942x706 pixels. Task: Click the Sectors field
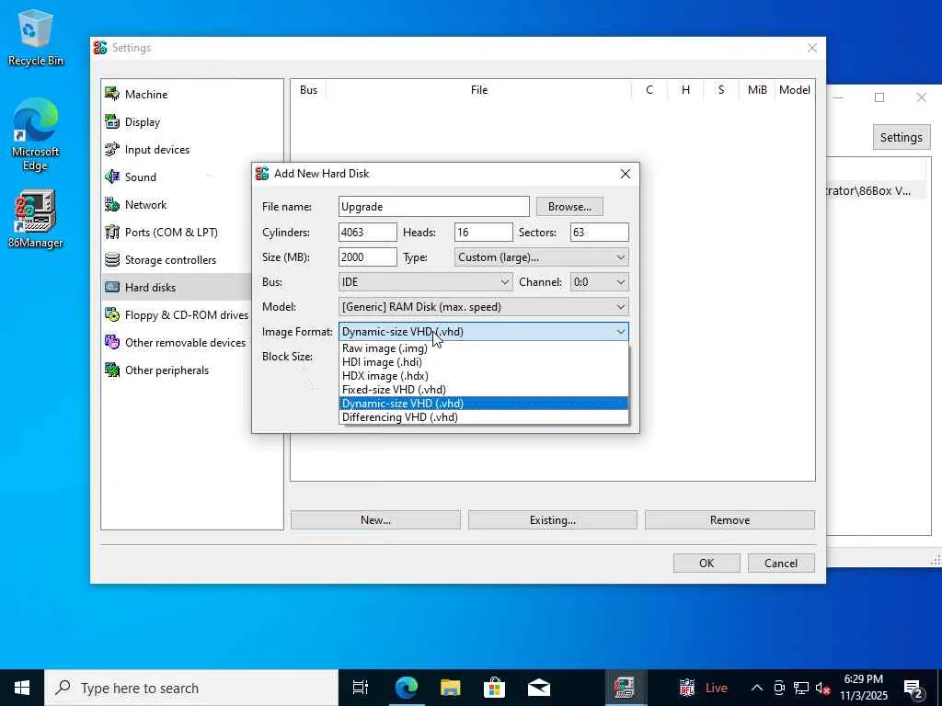point(600,232)
